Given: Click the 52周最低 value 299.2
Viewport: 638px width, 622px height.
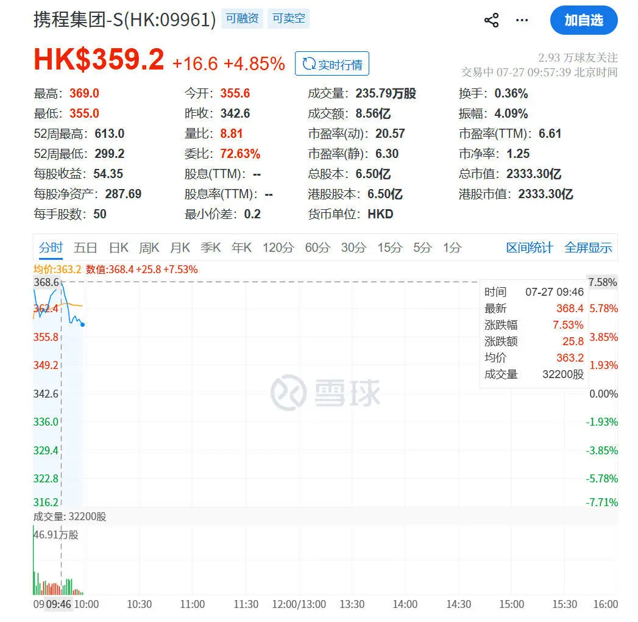Looking at the screenshot, I should [110, 154].
